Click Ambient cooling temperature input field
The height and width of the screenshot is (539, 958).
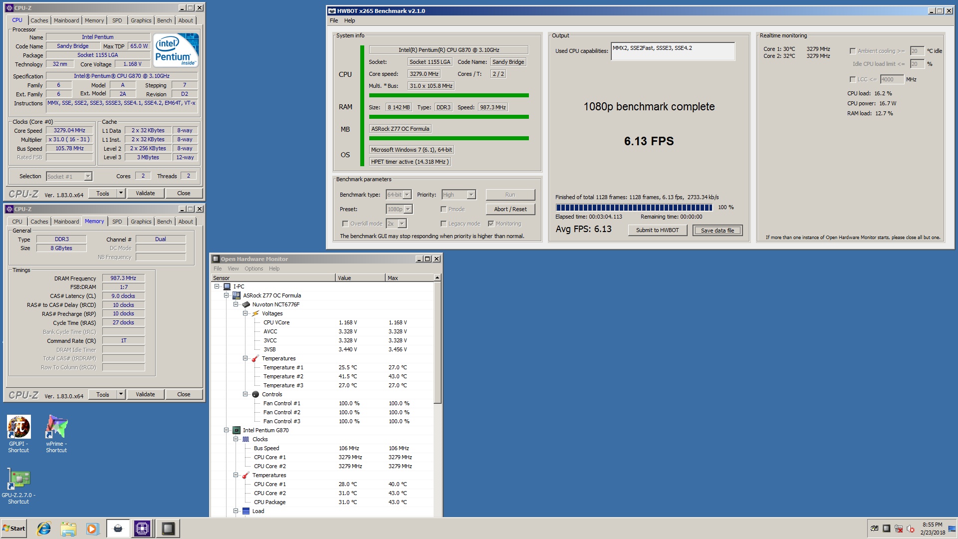pos(917,51)
